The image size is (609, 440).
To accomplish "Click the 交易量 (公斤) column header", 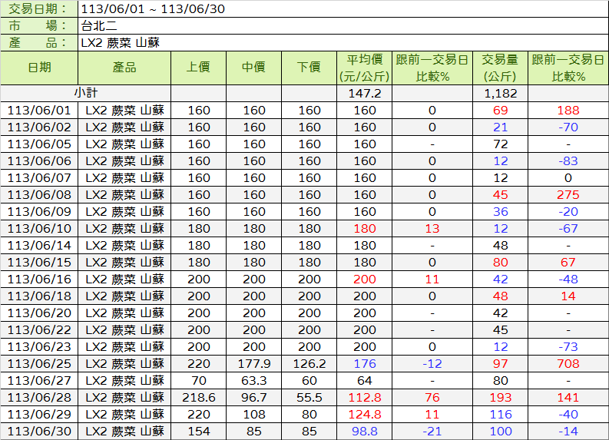I will point(500,68).
